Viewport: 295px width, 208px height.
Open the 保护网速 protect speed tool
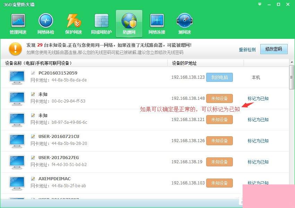[73, 24]
